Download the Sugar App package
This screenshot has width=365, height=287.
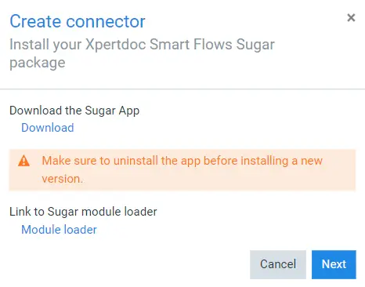point(48,128)
